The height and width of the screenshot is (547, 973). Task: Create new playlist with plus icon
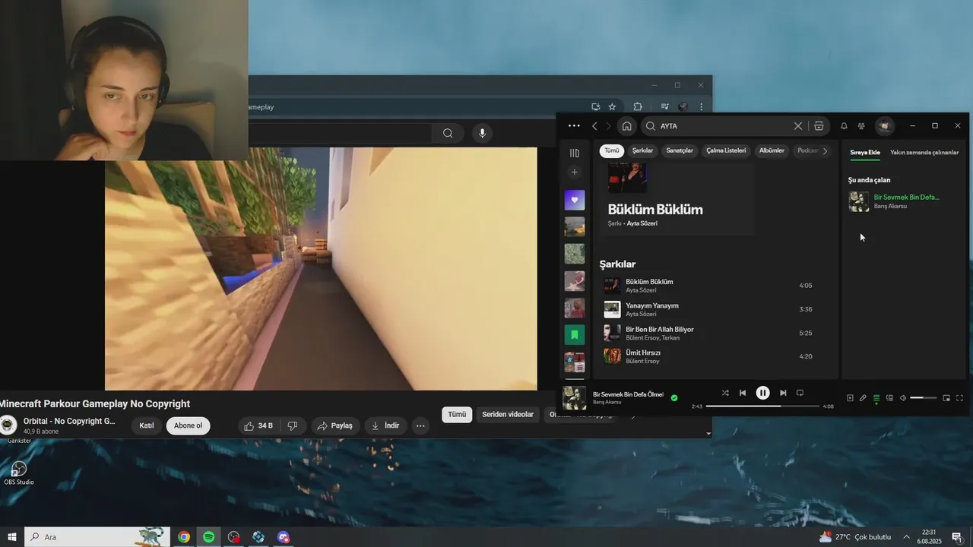(575, 172)
